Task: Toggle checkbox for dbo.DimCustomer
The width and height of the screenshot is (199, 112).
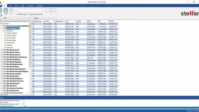Action: click(3, 55)
